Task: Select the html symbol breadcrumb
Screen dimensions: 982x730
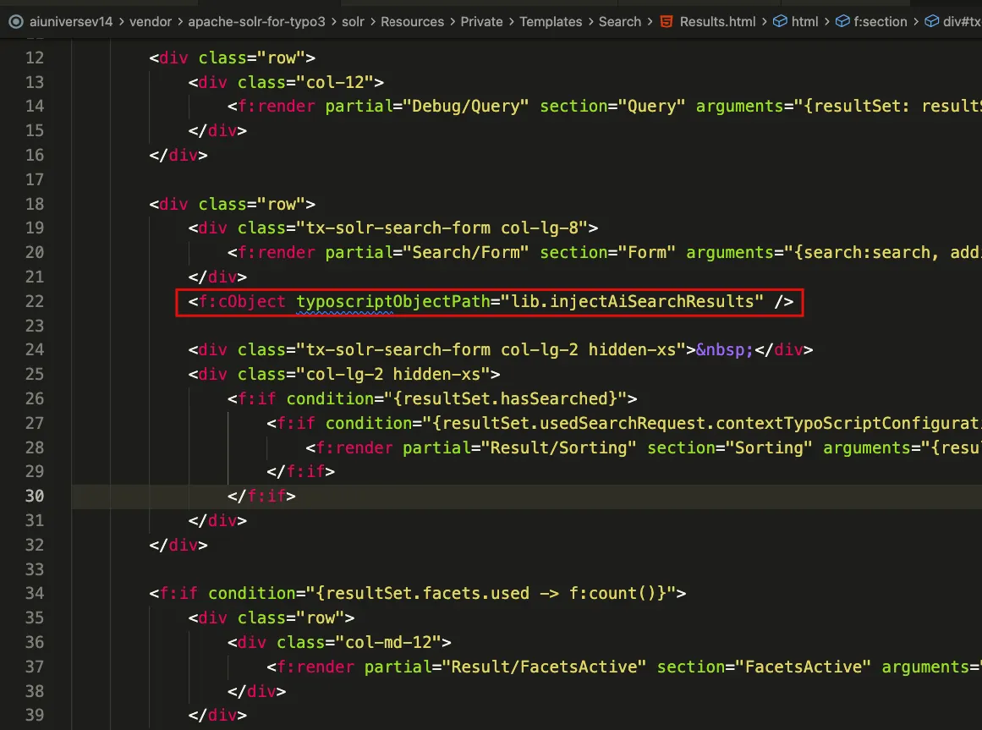Action: pos(804,22)
